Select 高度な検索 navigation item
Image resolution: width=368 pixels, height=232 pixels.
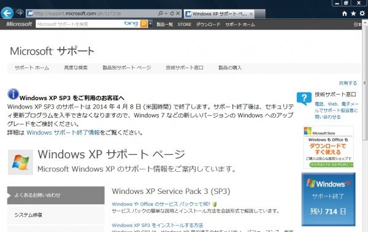pyautogui.click(x=76, y=68)
